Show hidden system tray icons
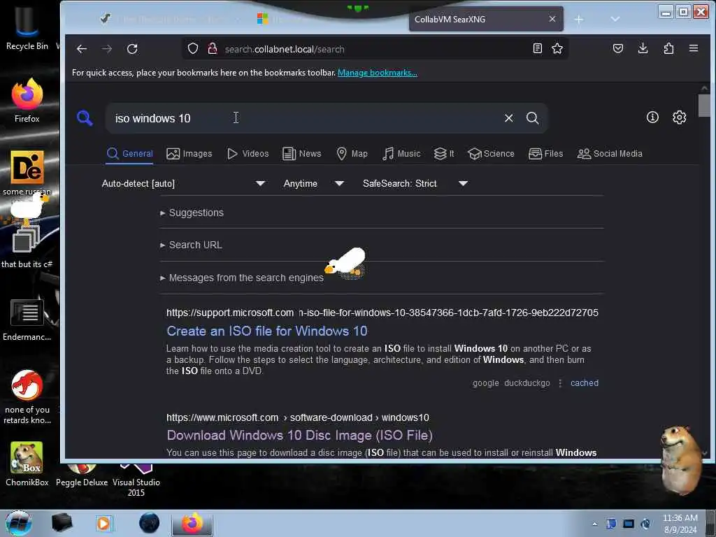Image resolution: width=716 pixels, height=537 pixels. click(594, 524)
